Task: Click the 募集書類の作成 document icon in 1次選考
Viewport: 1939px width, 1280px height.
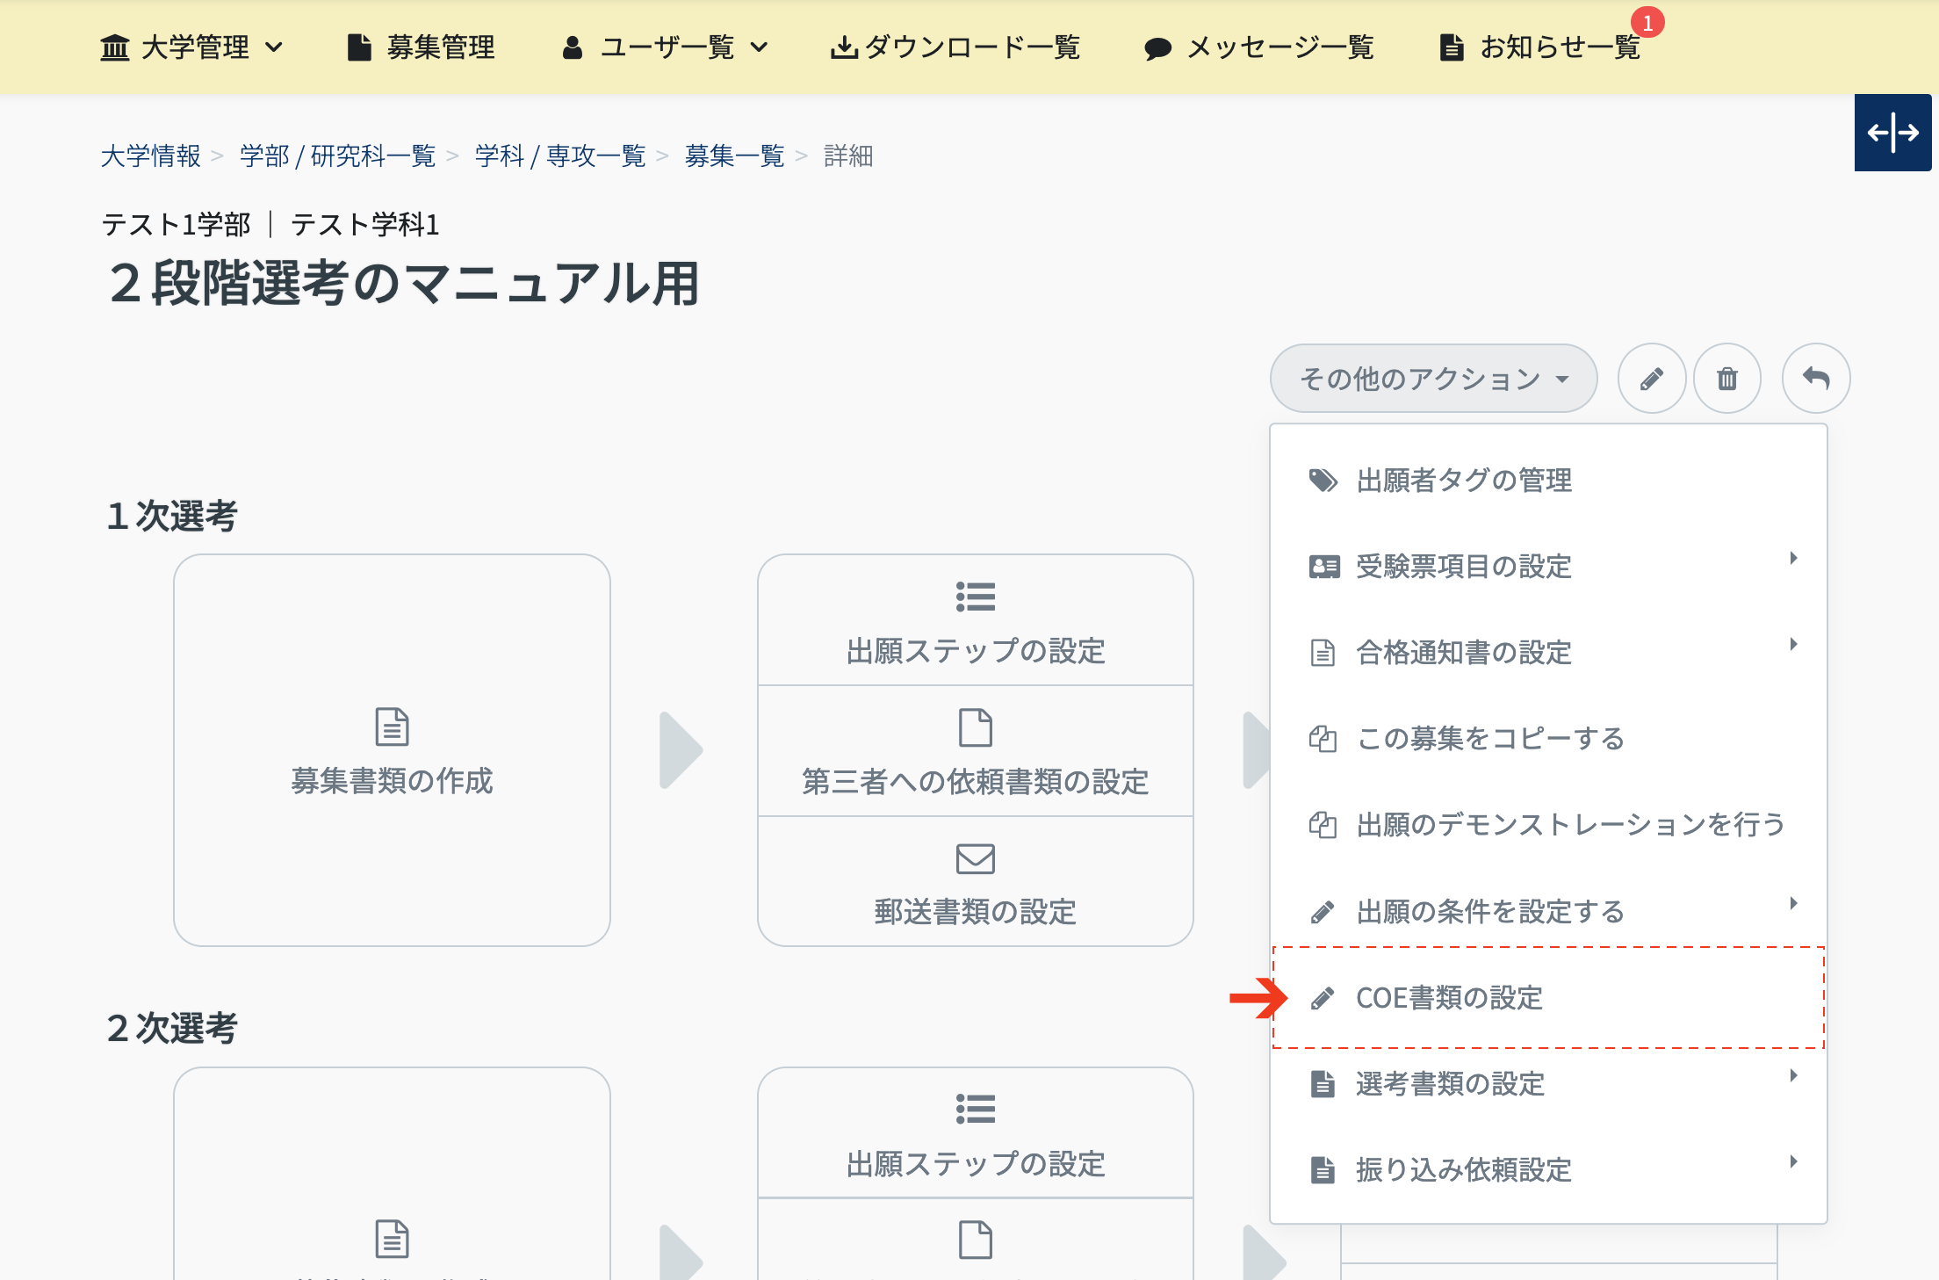Action: (x=392, y=727)
